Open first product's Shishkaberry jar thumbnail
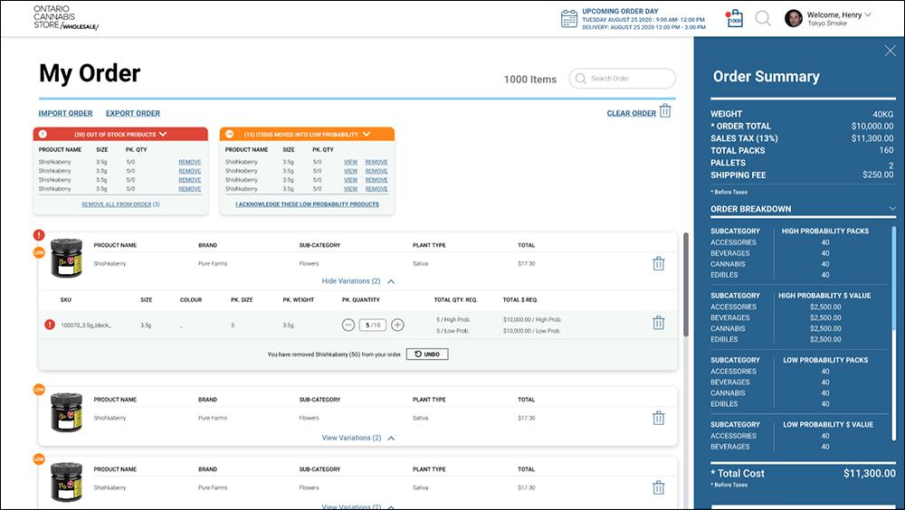905x510 pixels. (66, 258)
